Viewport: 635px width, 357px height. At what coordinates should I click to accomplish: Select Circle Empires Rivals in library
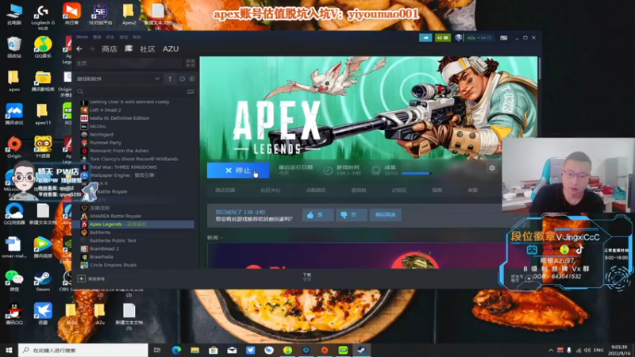(113, 265)
